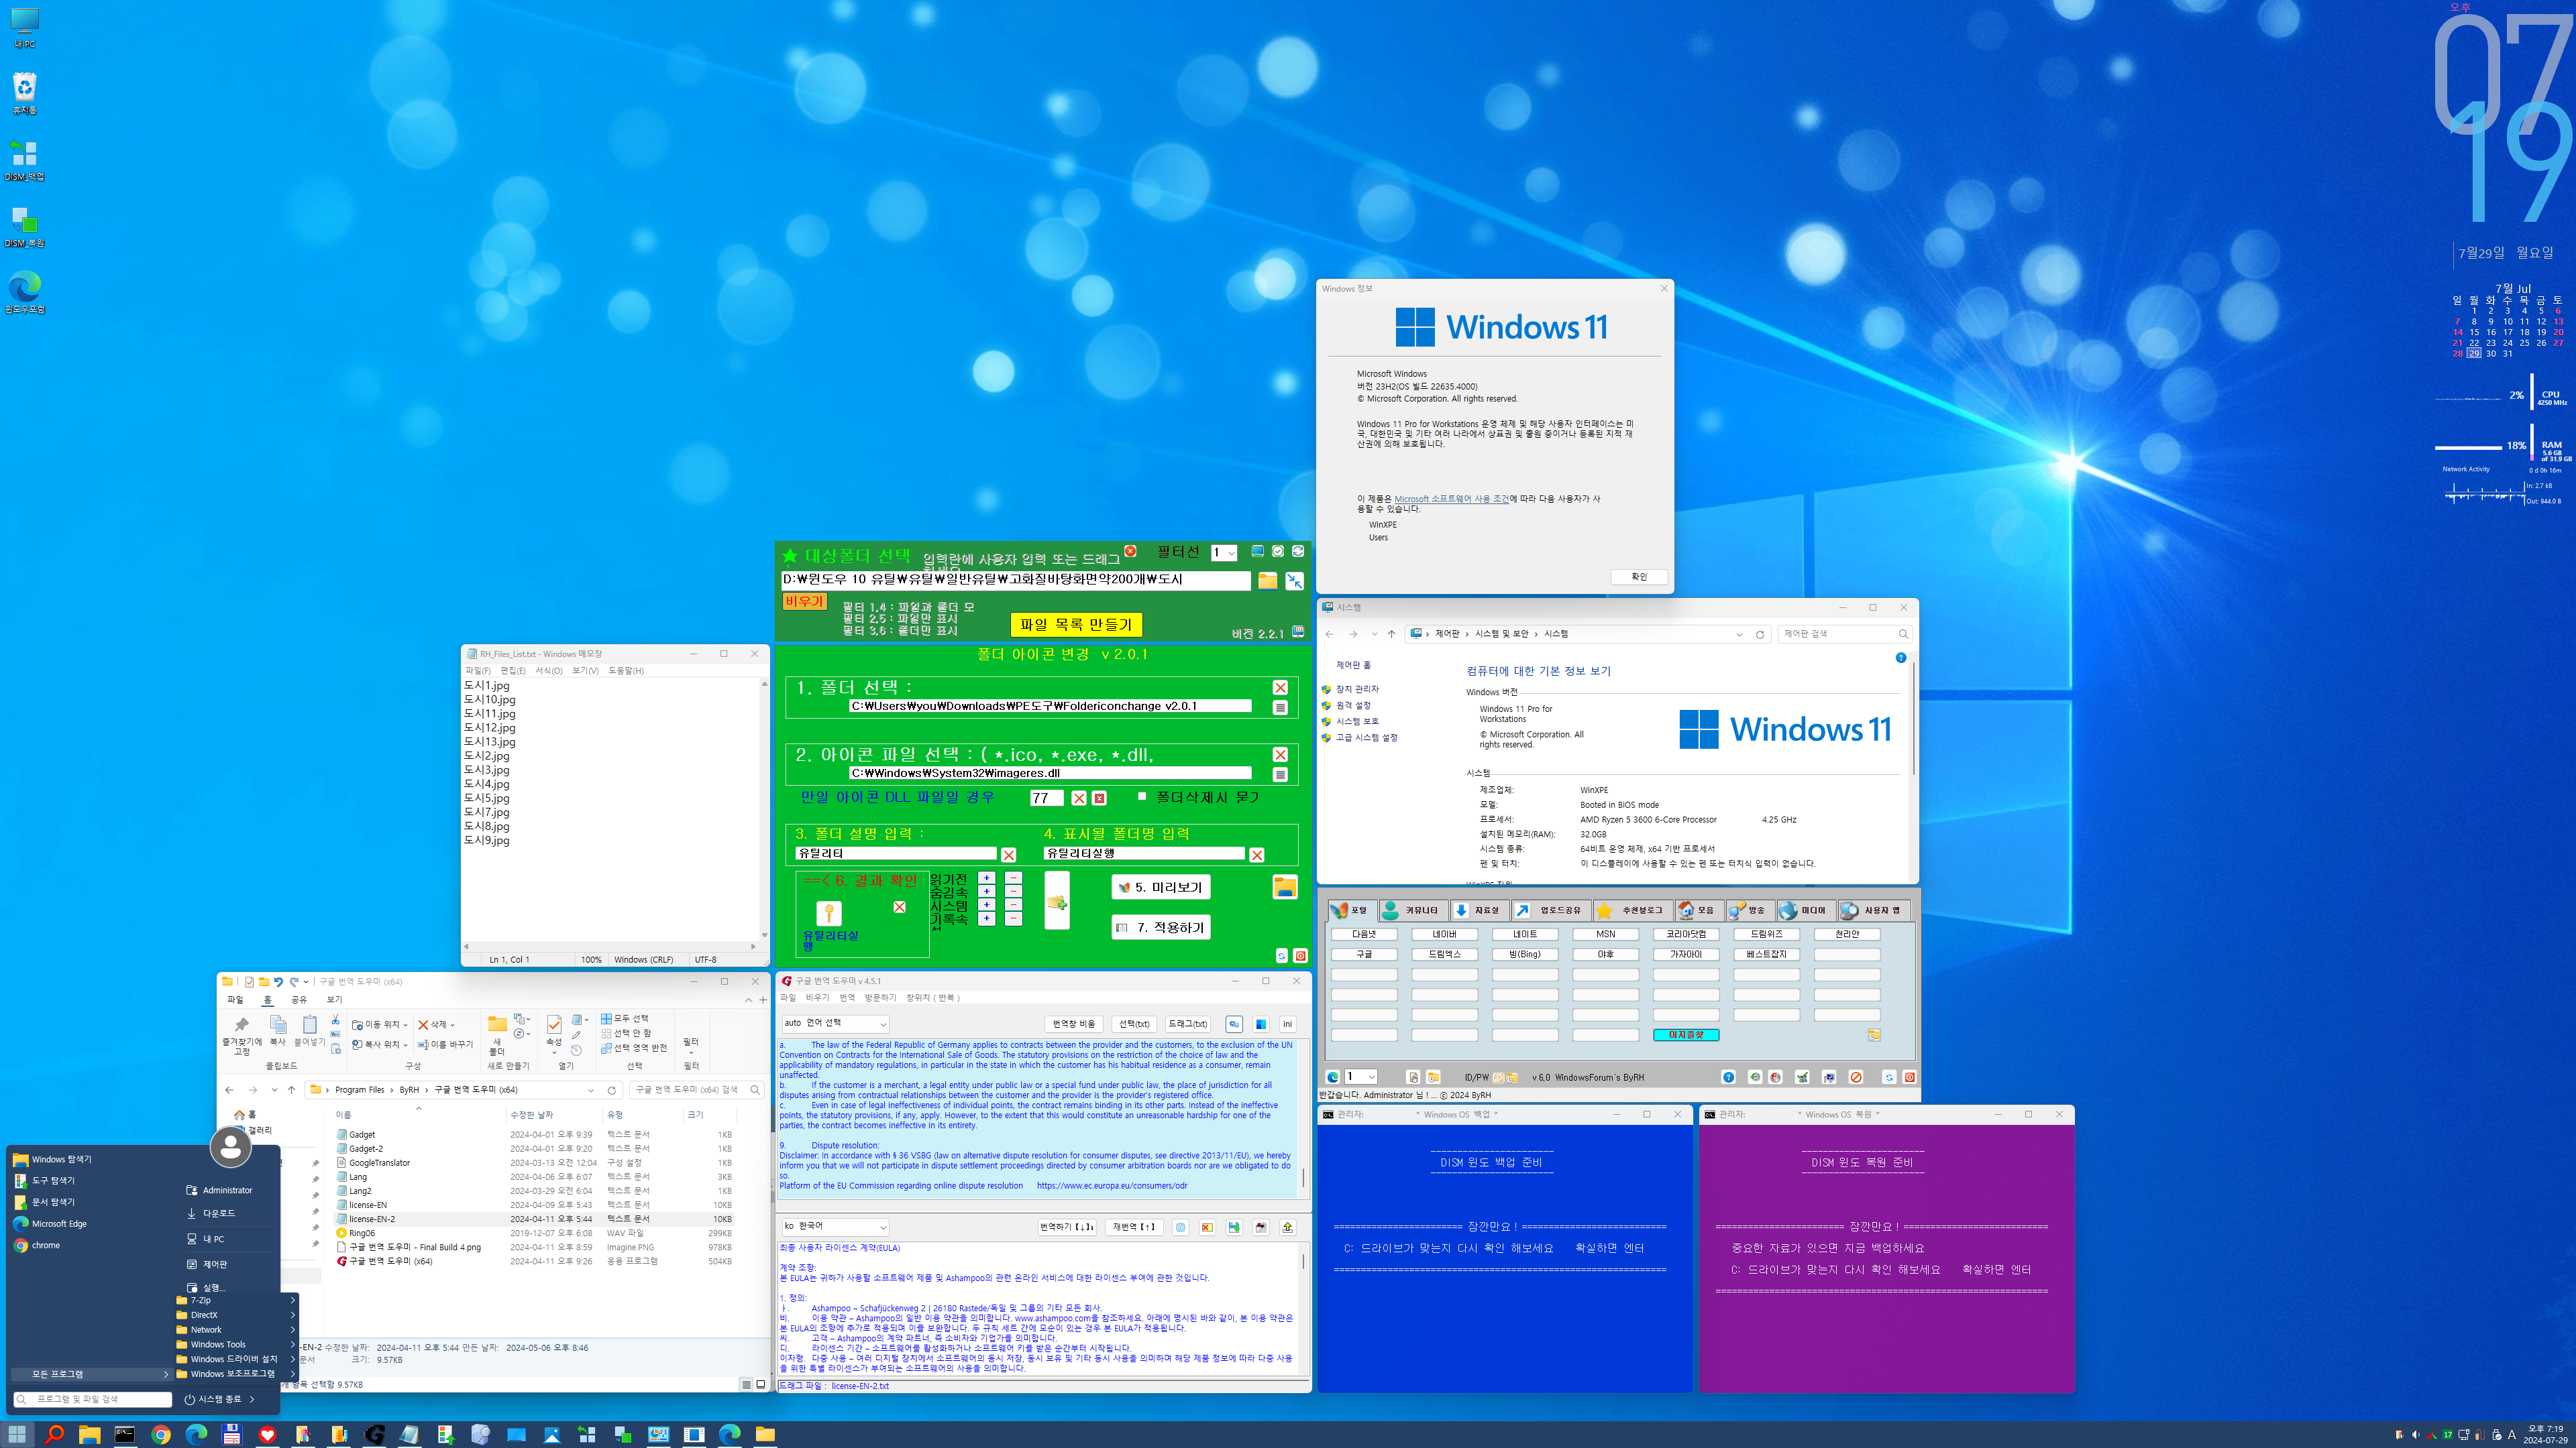Click the blue help question icon in launcher
2576x1448 pixels.
[x=1728, y=1077]
